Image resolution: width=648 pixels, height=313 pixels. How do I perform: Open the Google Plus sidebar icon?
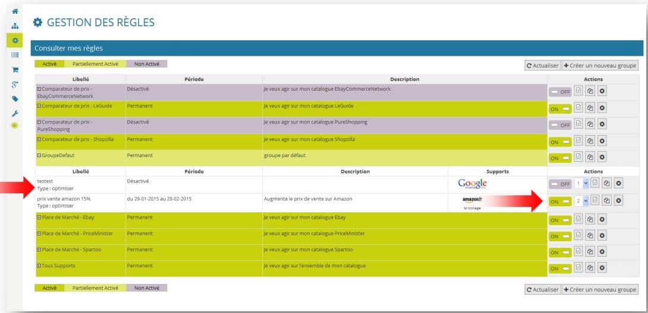[x=15, y=84]
